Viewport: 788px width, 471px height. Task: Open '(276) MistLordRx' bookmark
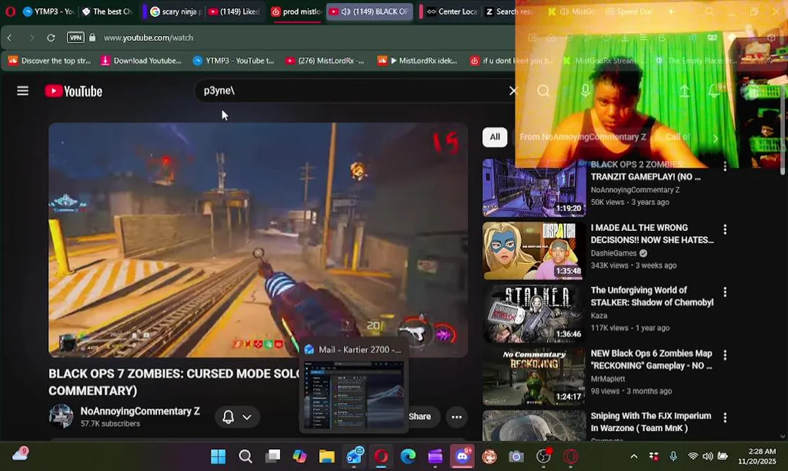click(x=325, y=61)
